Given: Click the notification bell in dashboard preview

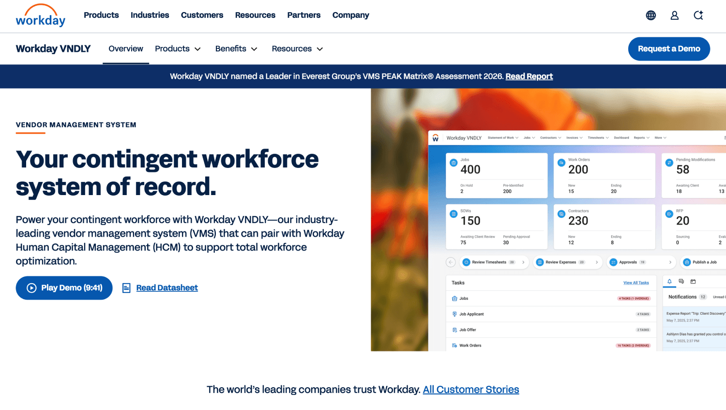Looking at the screenshot, I should (x=669, y=281).
